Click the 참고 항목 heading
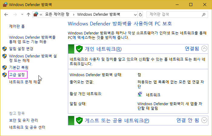The height and width of the screenshot is (136, 212). 17,113
